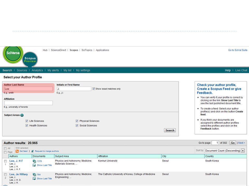Select the Lee, Je Hillary row checkbox
This screenshot has height=186, width=249.
[5, 174]
